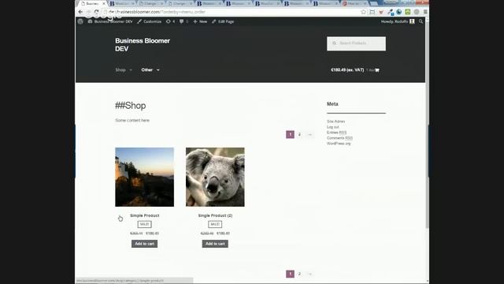Open the New content menu in admin bar
Viewport: 504px width, 284px height.
pos(200,21)
